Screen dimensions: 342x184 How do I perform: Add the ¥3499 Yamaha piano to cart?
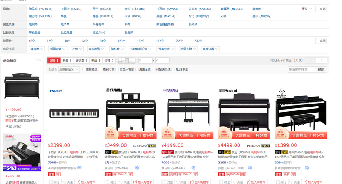pyautogui.click(x=142, y=182)
